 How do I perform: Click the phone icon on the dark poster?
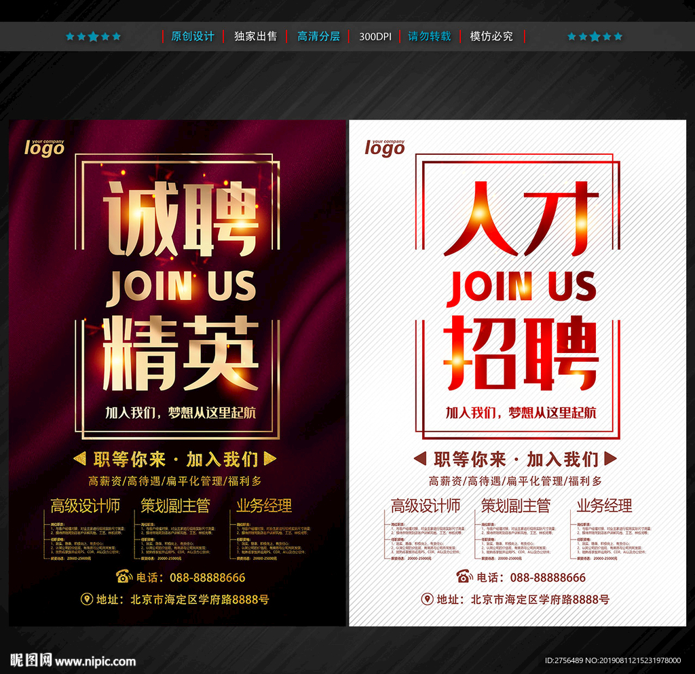pyautogui.click(x=124, y=576)
